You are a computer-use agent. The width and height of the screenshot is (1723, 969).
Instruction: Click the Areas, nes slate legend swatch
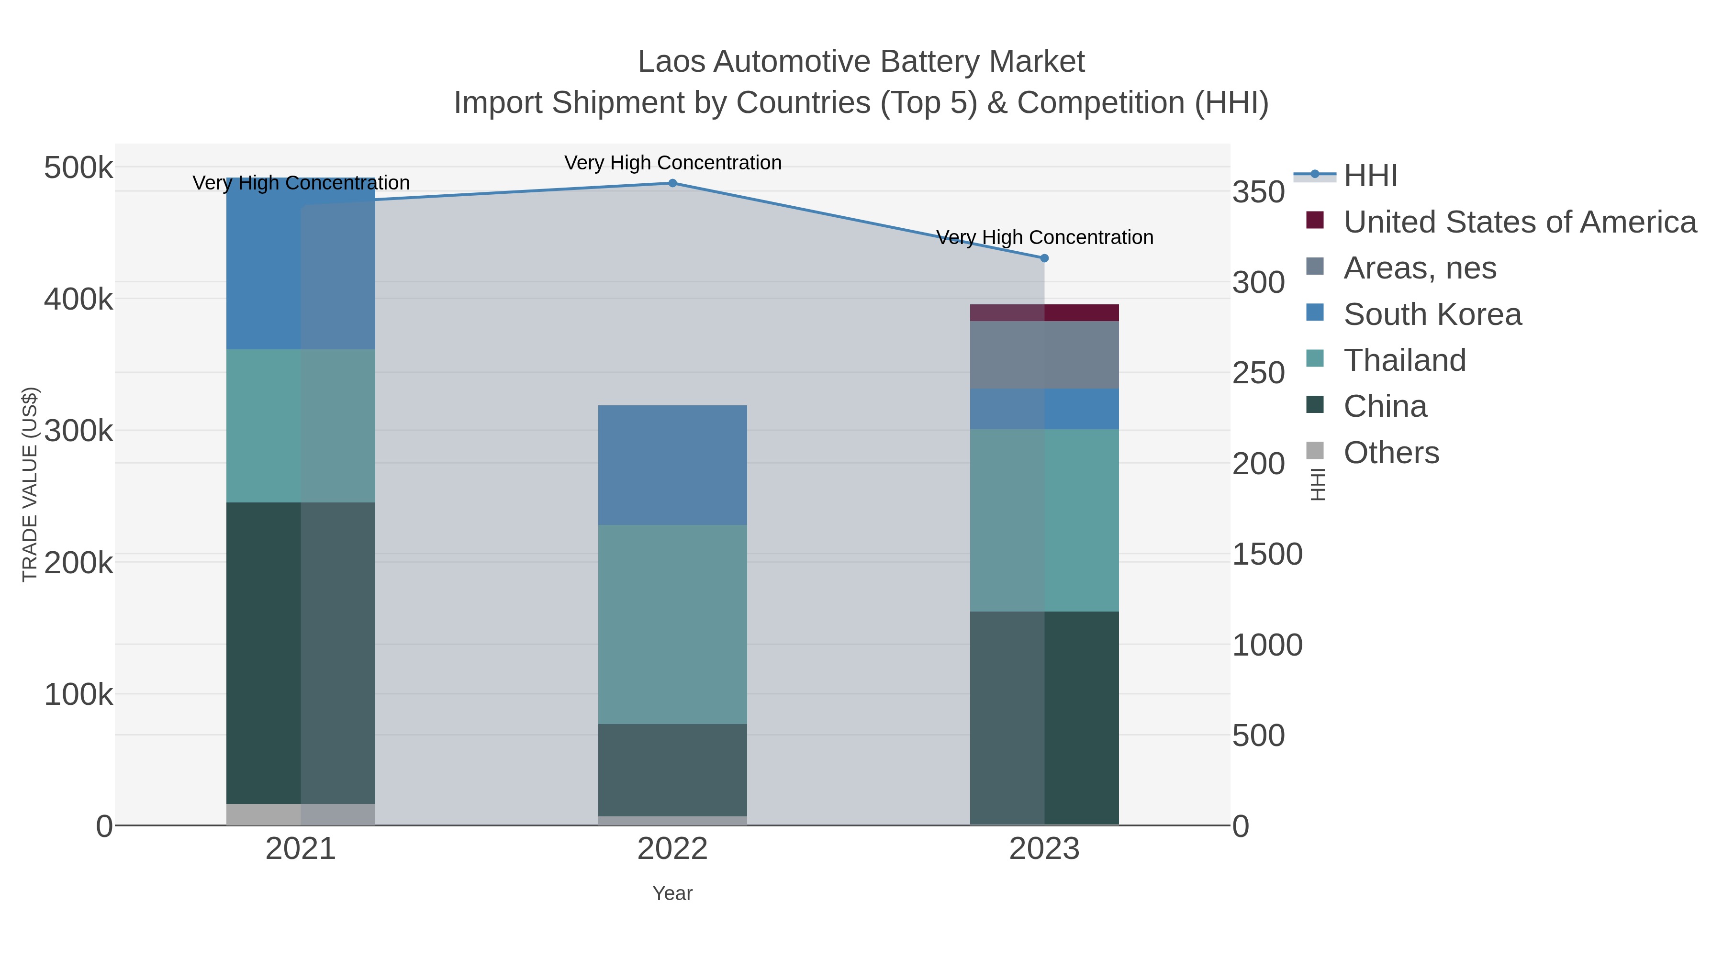coord(1315,266)
